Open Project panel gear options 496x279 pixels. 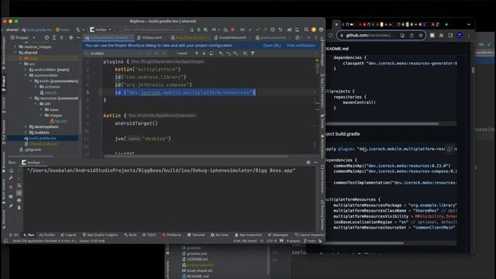71,38
